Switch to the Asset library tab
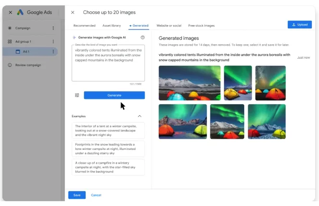 tap(112, 25)
